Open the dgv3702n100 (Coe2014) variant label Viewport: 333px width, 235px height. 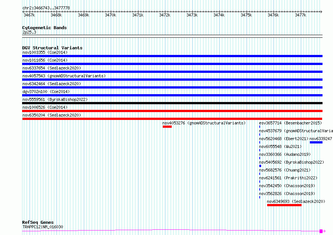(46, 92)
